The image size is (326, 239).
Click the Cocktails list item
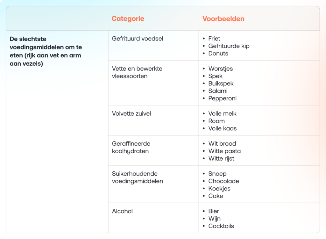pos(221,226)
